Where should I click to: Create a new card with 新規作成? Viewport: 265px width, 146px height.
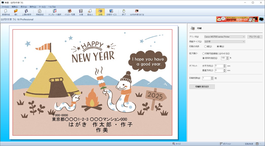tap(6, 12)
